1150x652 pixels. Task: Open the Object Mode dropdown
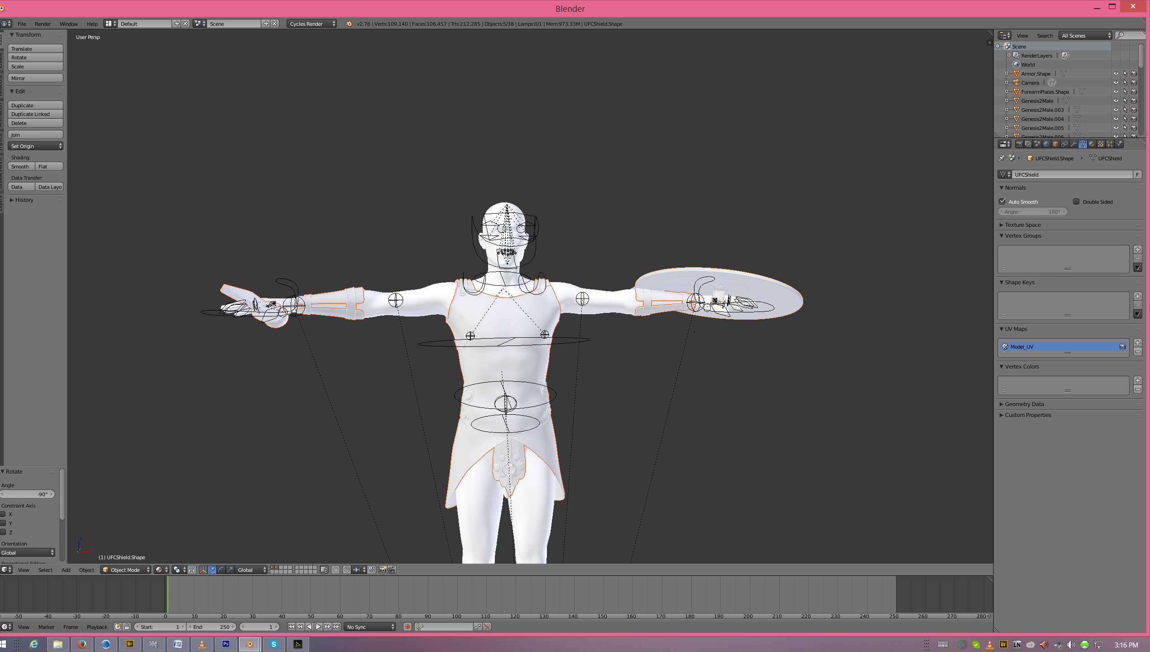(125, 570)
